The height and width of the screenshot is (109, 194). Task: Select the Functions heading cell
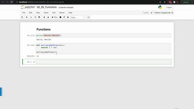tap(43, 29)
